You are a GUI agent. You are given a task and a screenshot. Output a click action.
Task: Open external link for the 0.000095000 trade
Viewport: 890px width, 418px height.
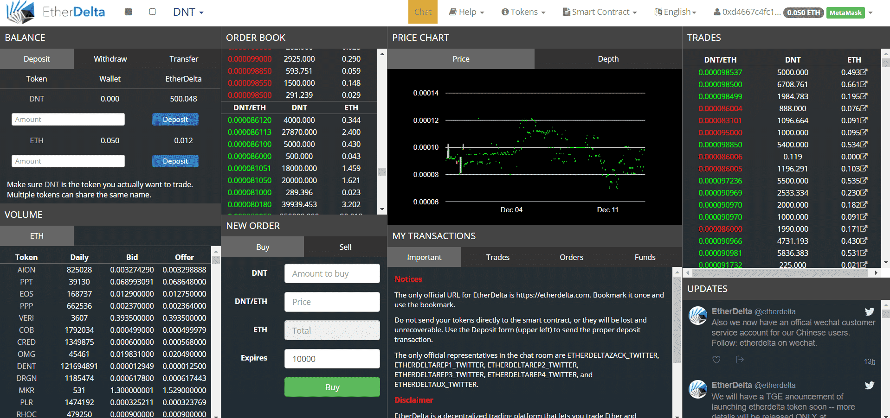[864, 132]
